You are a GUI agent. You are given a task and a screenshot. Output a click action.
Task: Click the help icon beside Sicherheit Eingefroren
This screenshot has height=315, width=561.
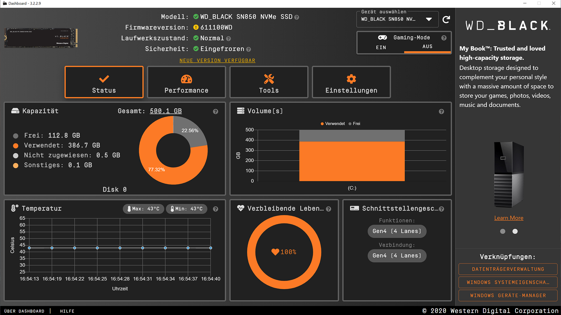coord(248,49)
